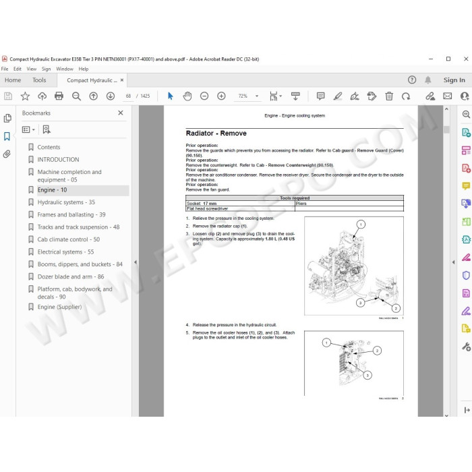Open Frames and ballasting - 39 bookmark
This screenshot has height=472, width=472.
[71, 214]
